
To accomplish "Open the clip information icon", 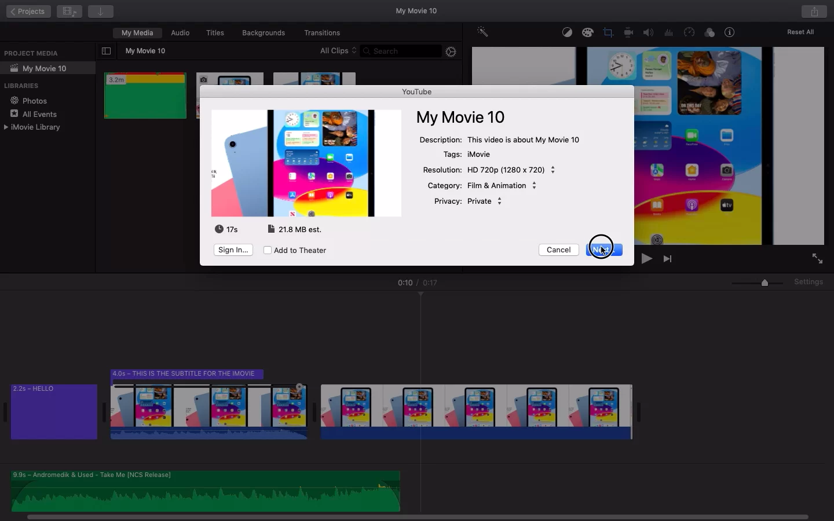I will coord(730,32).
